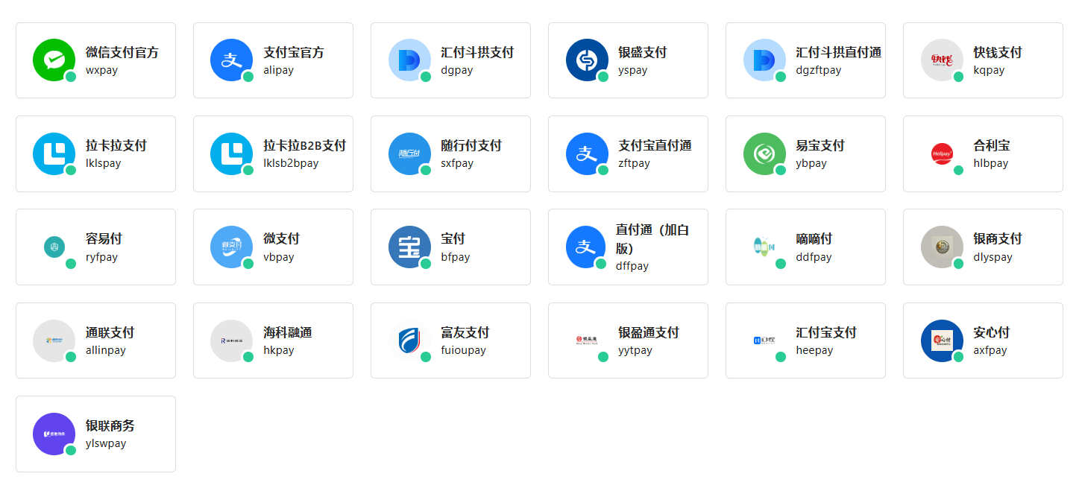This screenshot has width=1079, height=491.
Task: Click the dgzftpay card's logo icon
Action: click(764, 60)
